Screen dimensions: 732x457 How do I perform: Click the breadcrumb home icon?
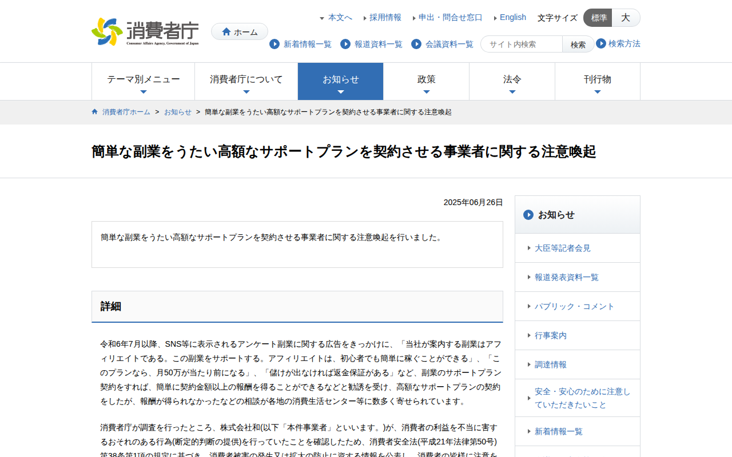coord(95,112)
